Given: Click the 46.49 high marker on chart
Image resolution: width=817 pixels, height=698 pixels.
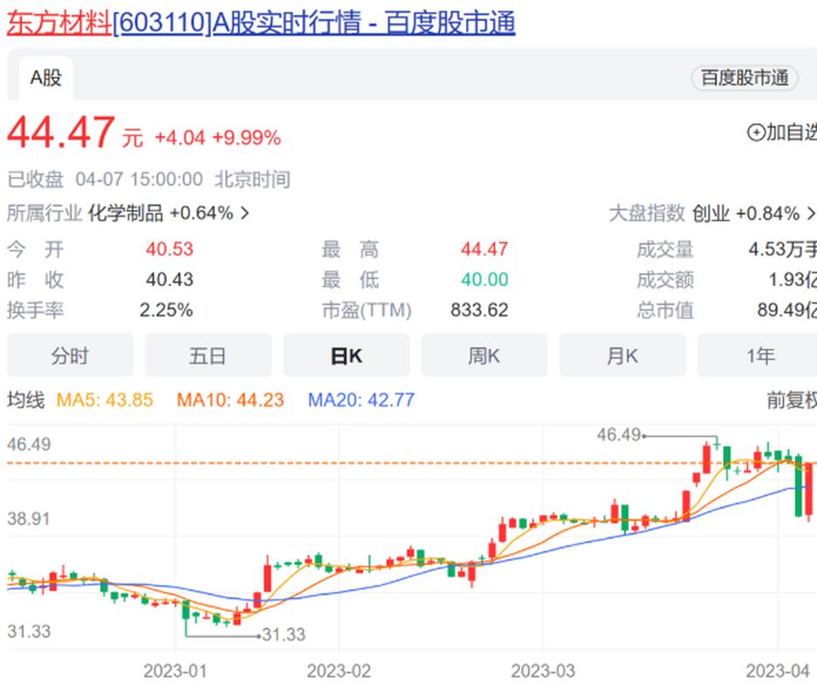Looking at the screenshot, I should click(x=619, y=435).
